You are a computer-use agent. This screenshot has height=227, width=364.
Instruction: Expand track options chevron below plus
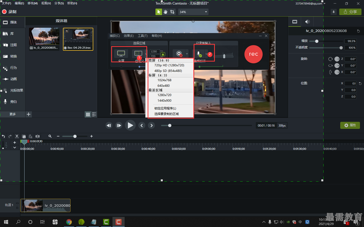[15, 148]
